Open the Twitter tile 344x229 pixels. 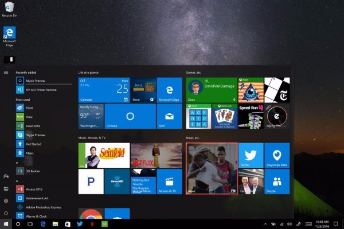251,155
